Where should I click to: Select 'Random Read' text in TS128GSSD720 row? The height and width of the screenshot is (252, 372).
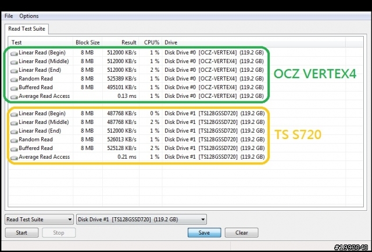(x=36, y=140)
